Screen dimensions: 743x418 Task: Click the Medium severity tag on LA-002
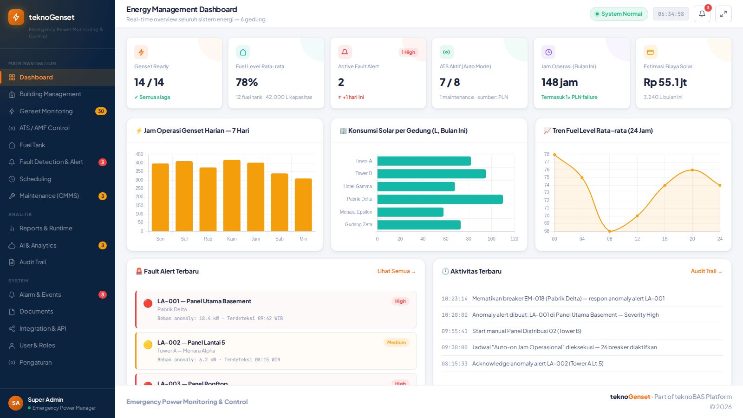coord(396,343)
